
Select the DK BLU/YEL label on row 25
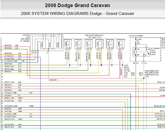click(x=9, y=101)
